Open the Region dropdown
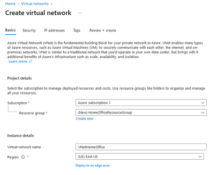 (139, 156)
